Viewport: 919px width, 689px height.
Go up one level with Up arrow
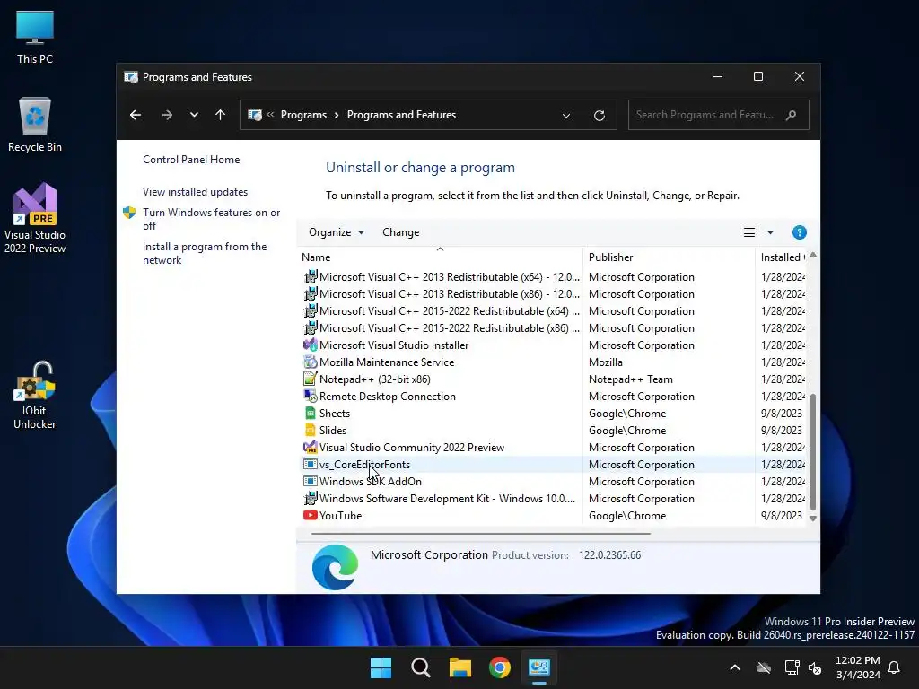tap(221, 115)
